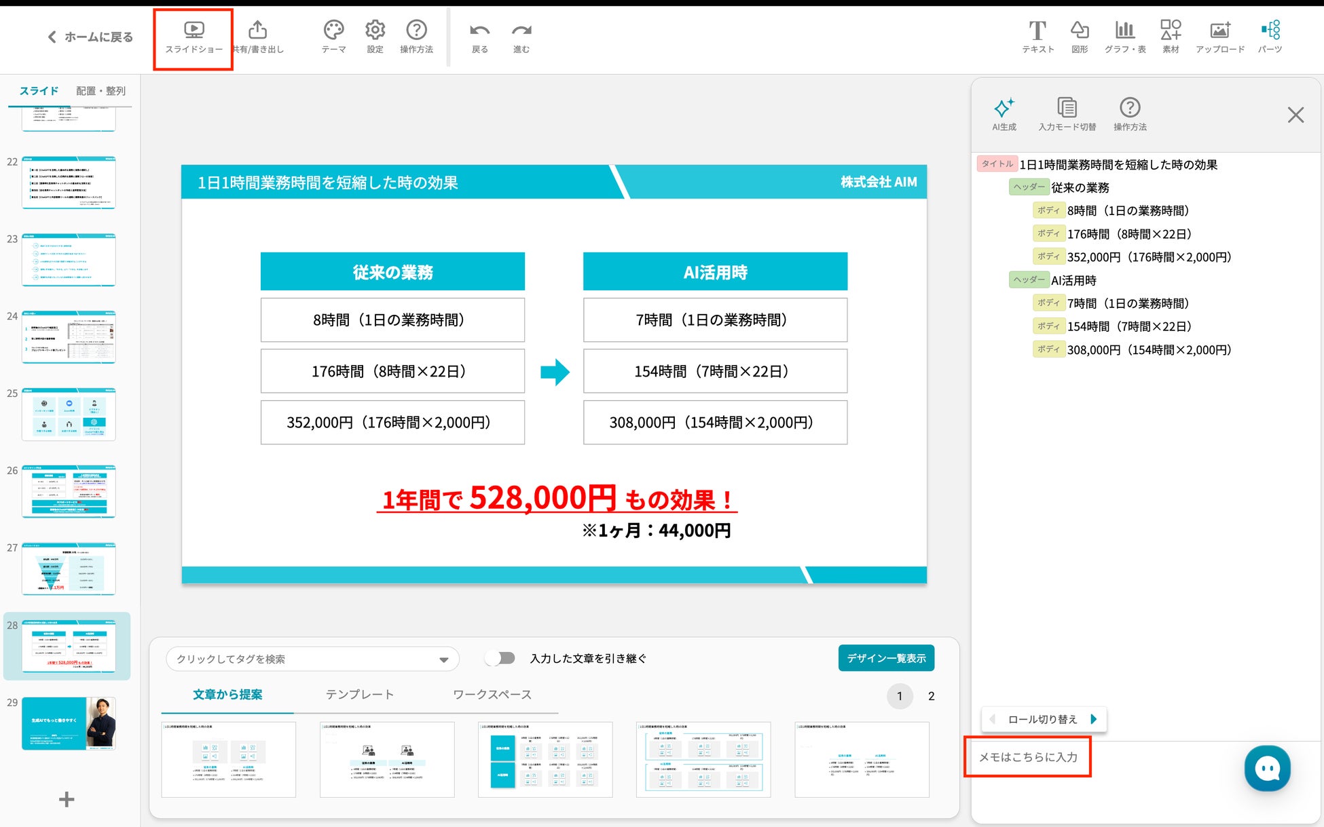The image size is (1324, 827).
Task: Switch to the テンプレート tab
Action: [x=359, y=694]
